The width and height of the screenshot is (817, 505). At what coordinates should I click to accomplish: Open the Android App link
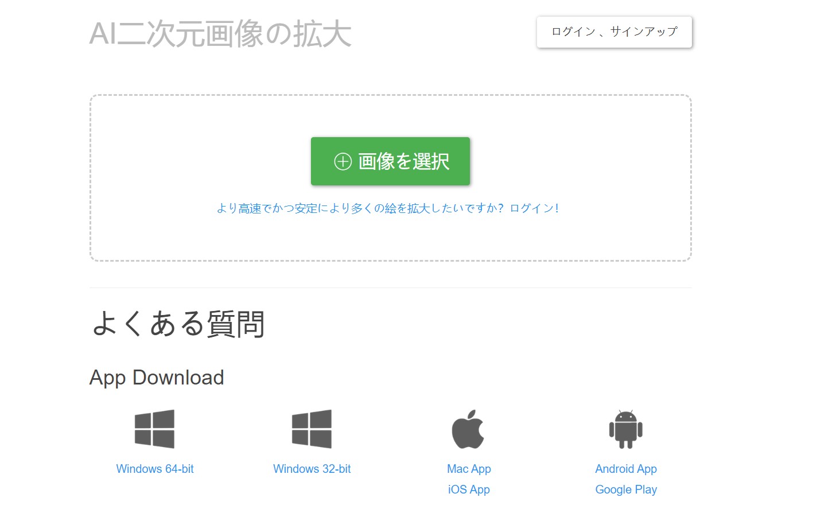point(626,469)
